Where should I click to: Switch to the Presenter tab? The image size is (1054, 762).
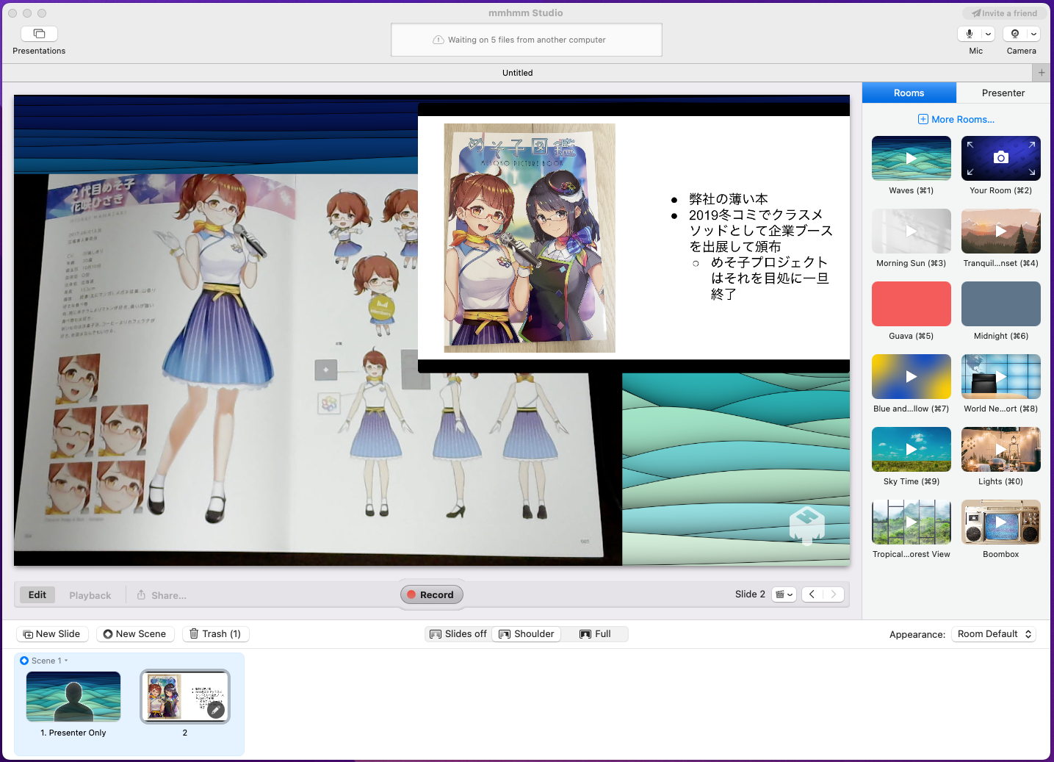tap(1003, 93)
